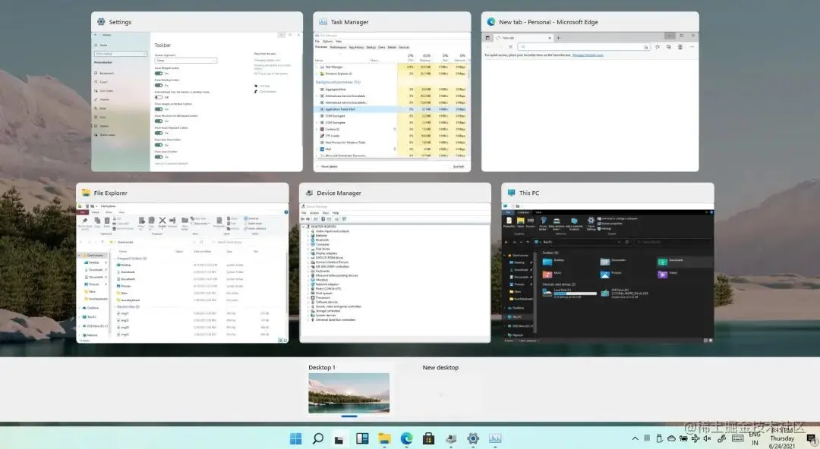Viewport: 820px width, 449px height.
Task: Click the muted volume tray icon
Action: point(708,438)
